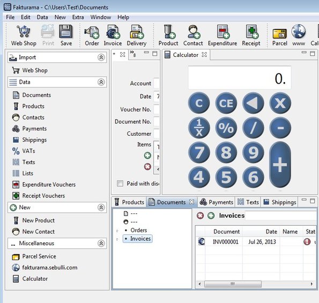The image size is (319, 303).
Task: Add a new Receipt voucher from the toolbar
Action: (251, 35)
